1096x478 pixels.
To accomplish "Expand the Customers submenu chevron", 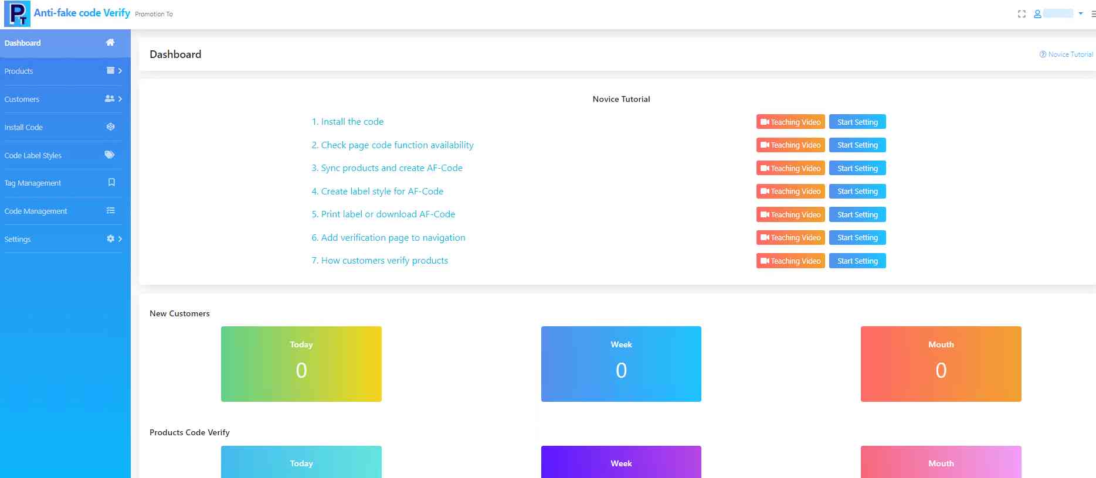I will point(120,99).
